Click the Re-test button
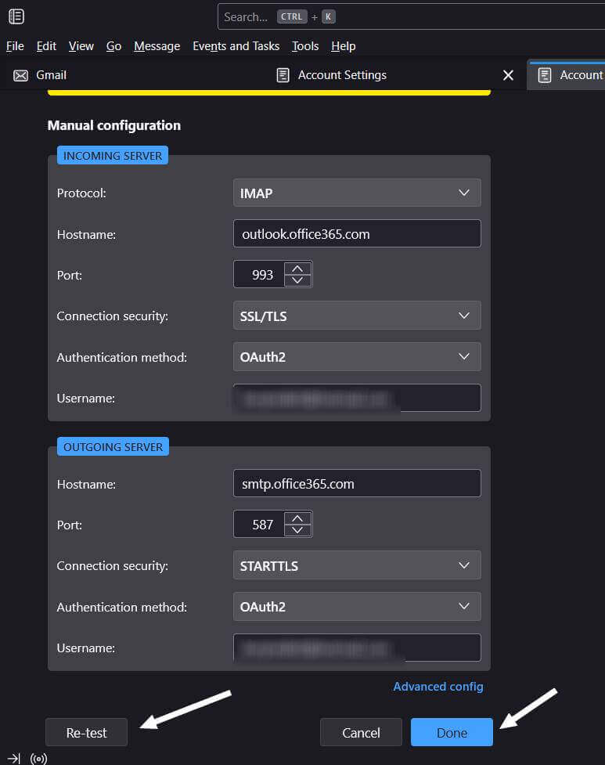 (x=86, y=732)
